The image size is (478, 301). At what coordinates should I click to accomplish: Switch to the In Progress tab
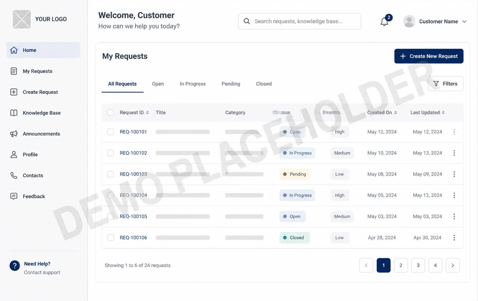pos(193,84)
